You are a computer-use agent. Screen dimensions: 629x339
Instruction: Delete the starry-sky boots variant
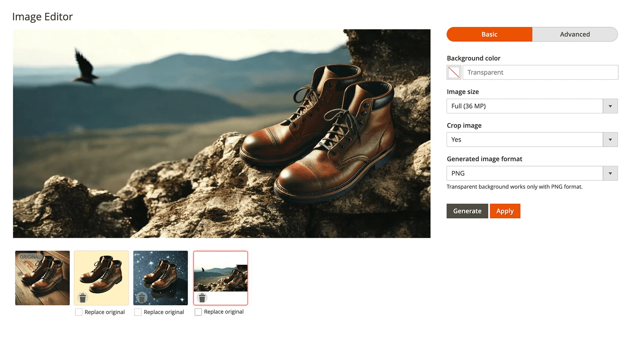(x=142, y=298)
